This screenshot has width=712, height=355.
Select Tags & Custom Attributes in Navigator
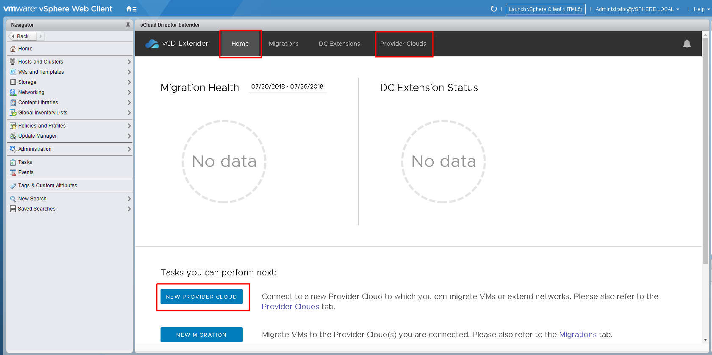(x=47, y=186)
